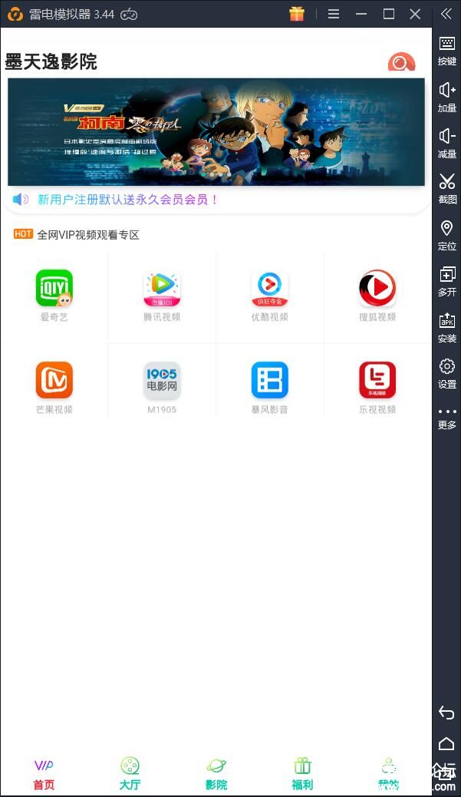Click the speaker announcement icon
Viewport: 461px width, 797px height.
21,200
